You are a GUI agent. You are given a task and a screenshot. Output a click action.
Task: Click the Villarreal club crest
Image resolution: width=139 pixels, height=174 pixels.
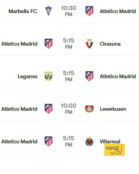(89, 141)
